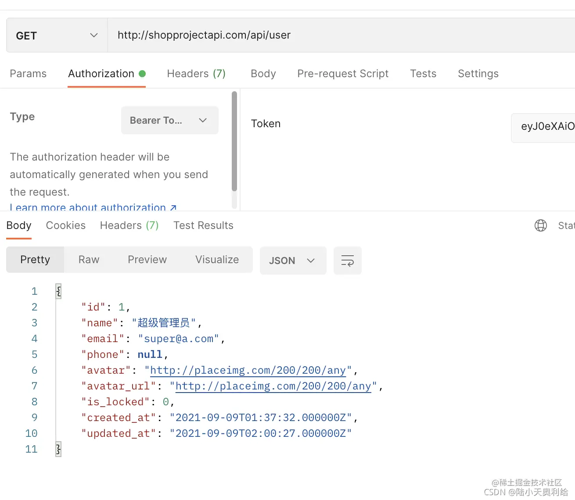
Task: Click the "is_locked" key text
Action: 115,402
